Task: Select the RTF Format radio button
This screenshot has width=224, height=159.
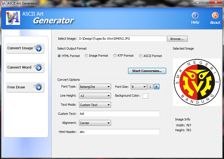Action: [x=115, y=56]
